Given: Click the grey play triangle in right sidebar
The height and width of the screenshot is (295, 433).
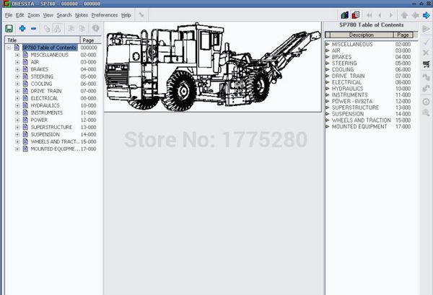Looking at the screenshot, I should click(x=426, y=29).
